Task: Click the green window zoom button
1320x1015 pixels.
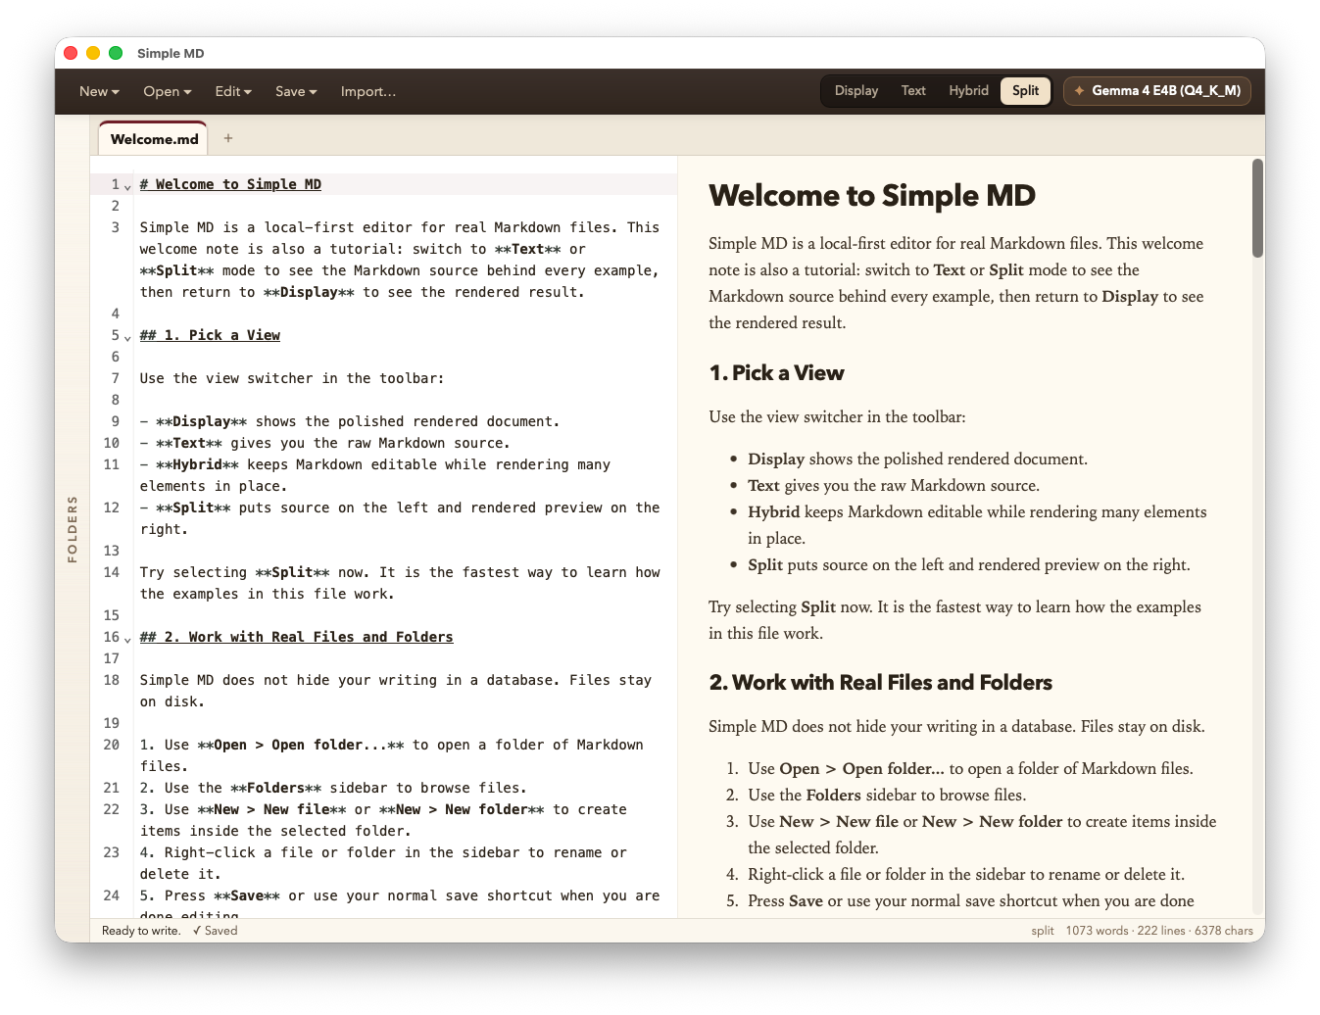Action: 116,53
